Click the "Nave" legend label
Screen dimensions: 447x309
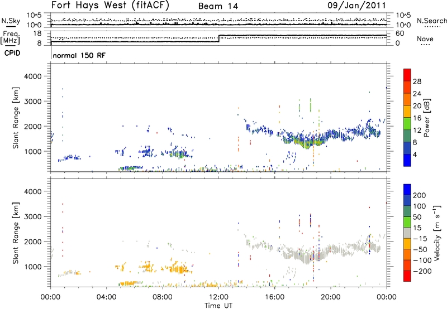click(425, 38)
